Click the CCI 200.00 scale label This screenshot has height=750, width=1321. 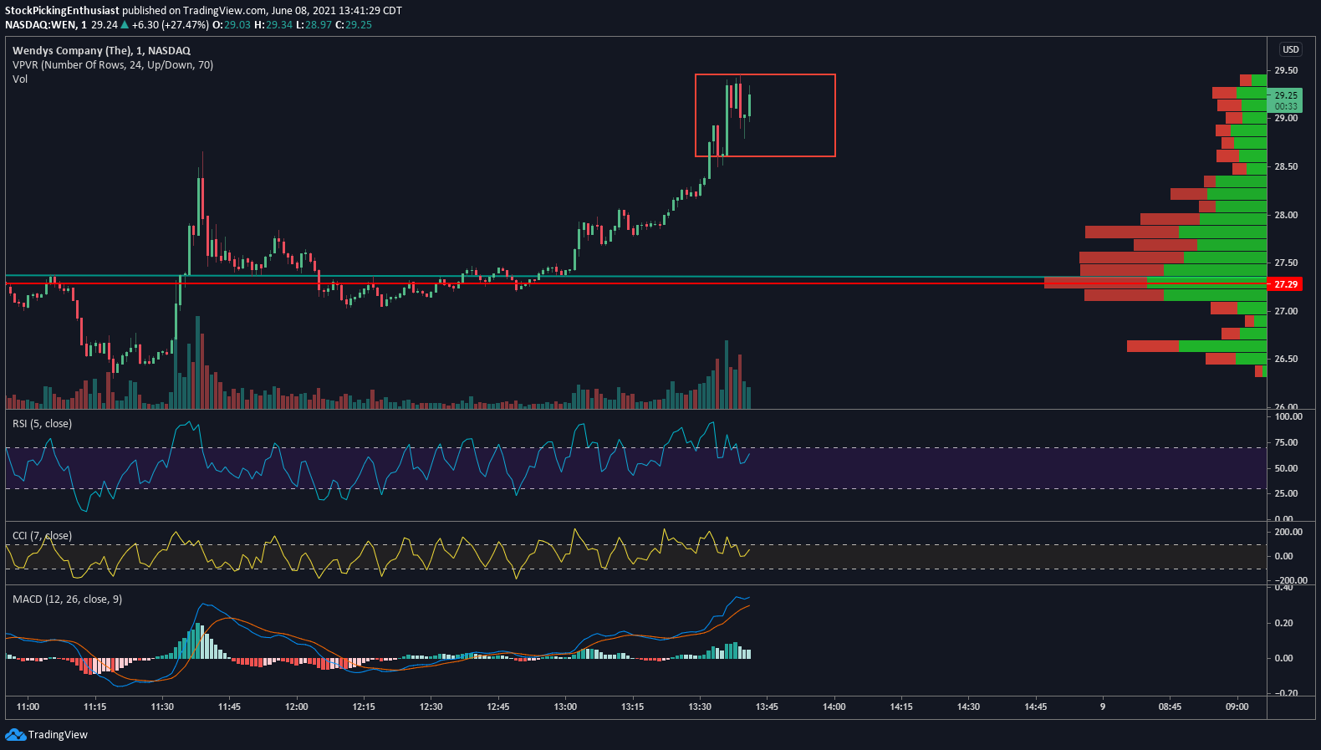pos(1288,532)
